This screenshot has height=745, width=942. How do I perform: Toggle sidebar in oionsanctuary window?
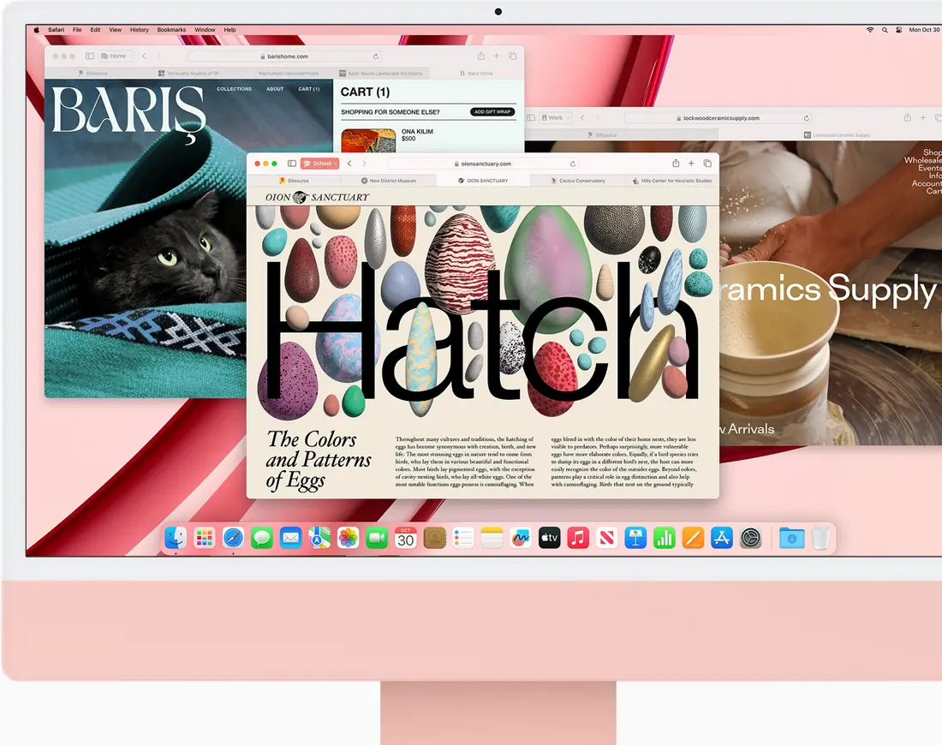292,164
